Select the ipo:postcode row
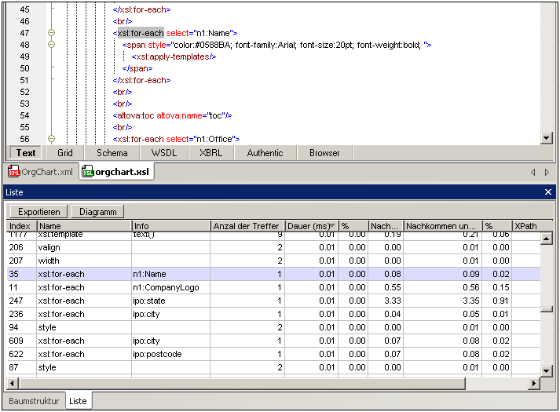Viewport: 560px width, 412px height. tap(273, 354)
